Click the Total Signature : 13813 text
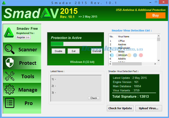Viewport: 169px width, 118px height. click(130, 96)
